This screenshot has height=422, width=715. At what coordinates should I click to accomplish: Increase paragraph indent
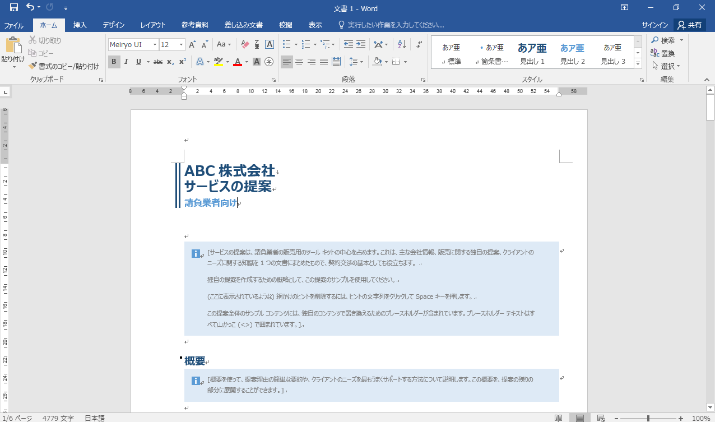(361, 44)
